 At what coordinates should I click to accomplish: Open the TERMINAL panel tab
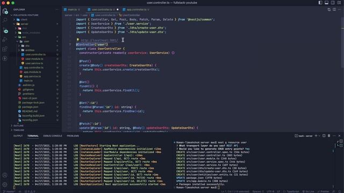33,136
